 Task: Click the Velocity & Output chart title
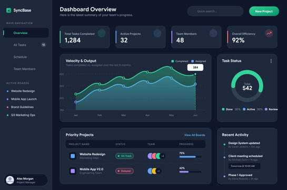tap(81, 61)
